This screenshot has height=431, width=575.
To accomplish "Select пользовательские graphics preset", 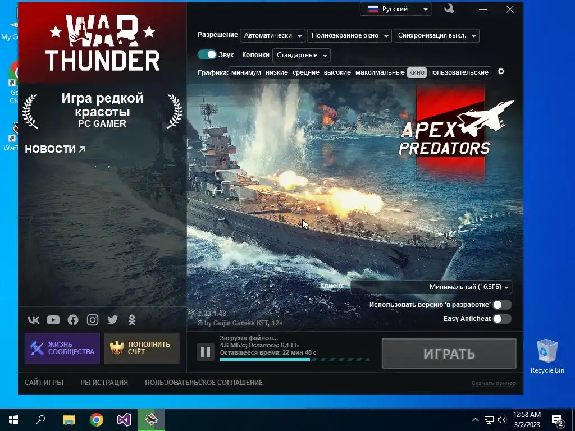I will pyautogui.click(x=459, y=72).
